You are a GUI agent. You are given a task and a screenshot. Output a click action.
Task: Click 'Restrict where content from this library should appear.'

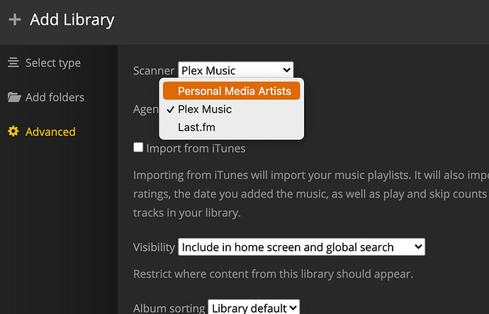pos(273,274)
